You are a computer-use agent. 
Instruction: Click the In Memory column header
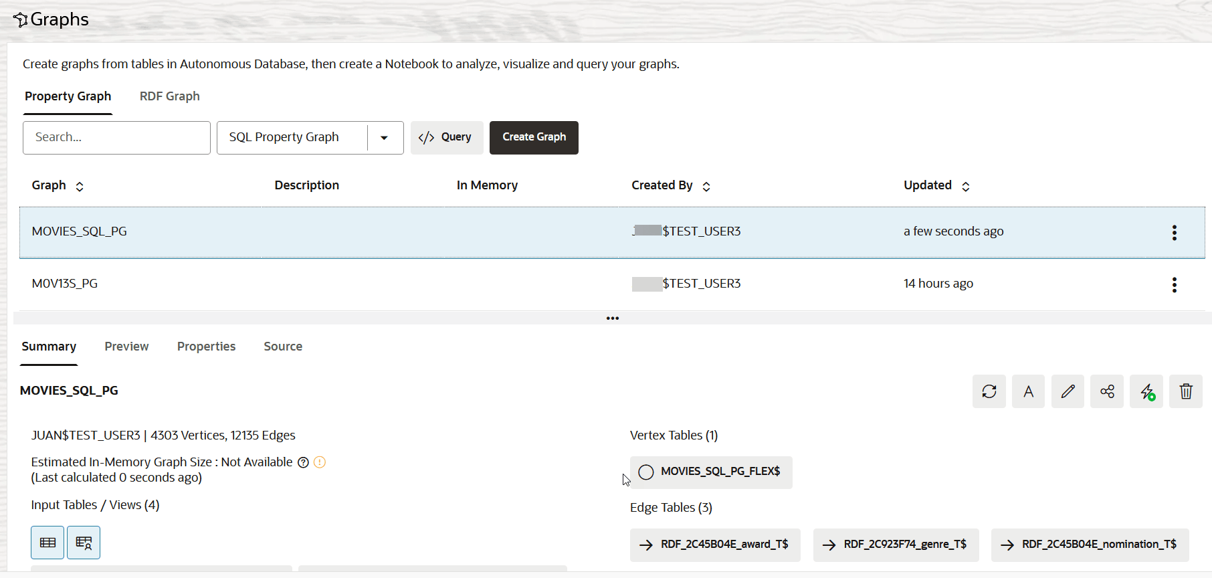(487, 185)
